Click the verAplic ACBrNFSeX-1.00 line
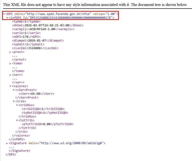 click(x=43, y=29)
